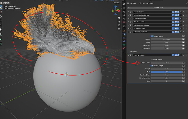Viewport: 188px width, 119px height.
Task: Select the Select Box tool
Action: pyautogui.click(x=1, y=7)
